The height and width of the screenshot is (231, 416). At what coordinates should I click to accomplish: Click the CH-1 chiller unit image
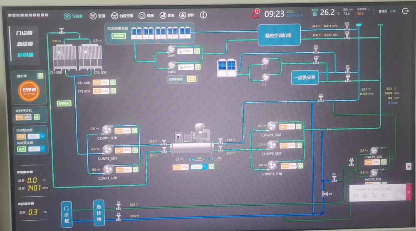(x=192, y=140)
